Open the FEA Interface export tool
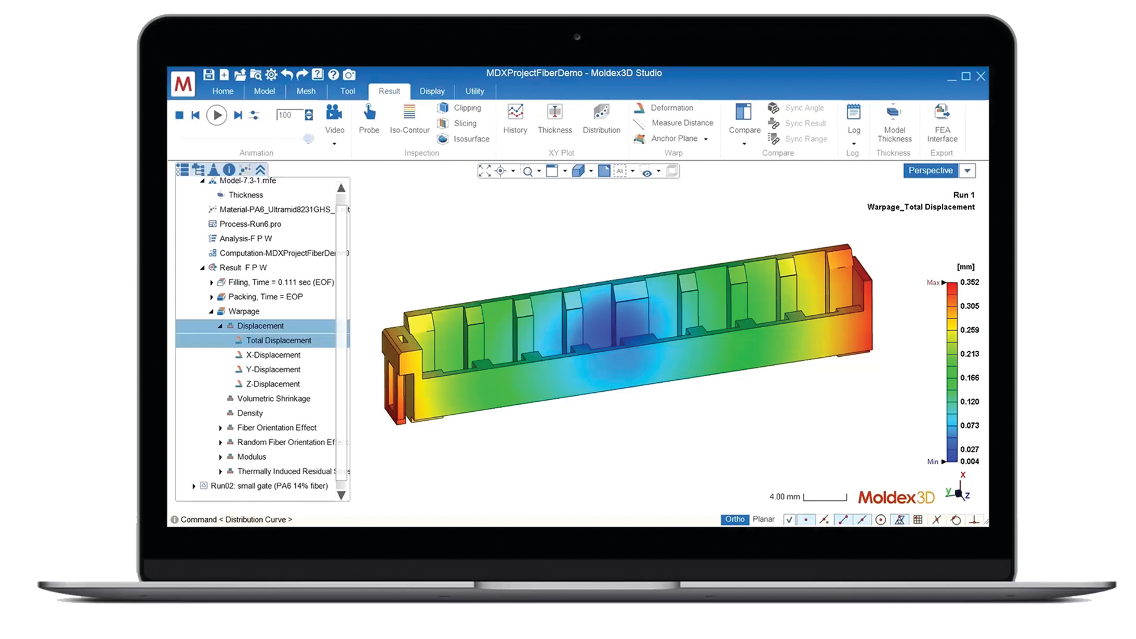The width and height of the screenshot is (1136, 639). coord(941,122)
